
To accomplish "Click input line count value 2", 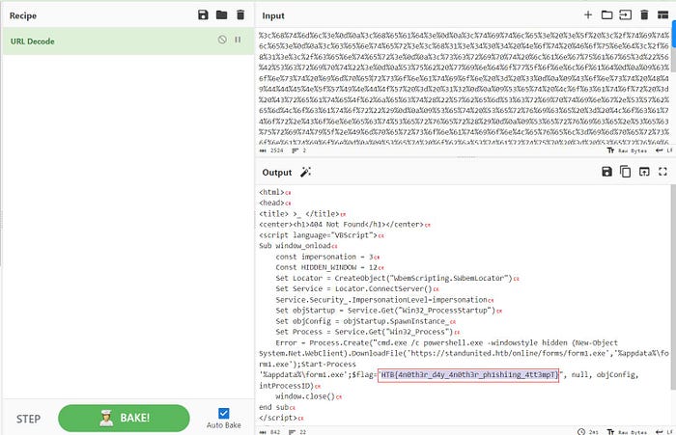I will point(304,150).
